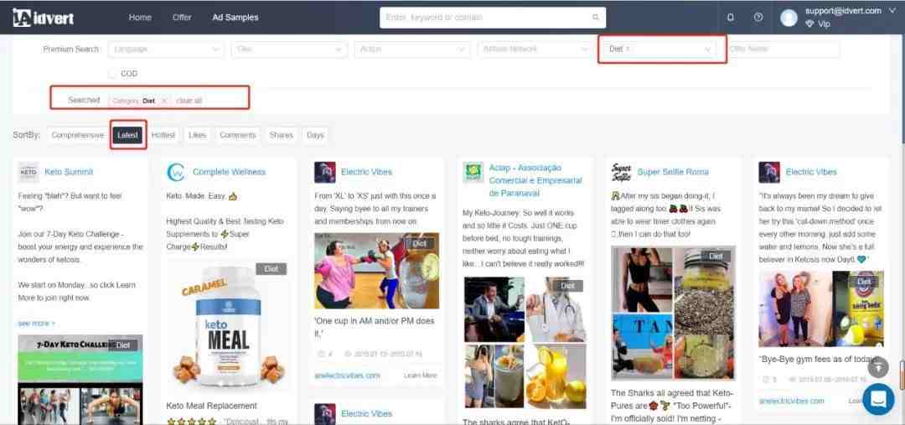
Task: Open the Affiliate Network dropdown
Action: pos(535,49)
